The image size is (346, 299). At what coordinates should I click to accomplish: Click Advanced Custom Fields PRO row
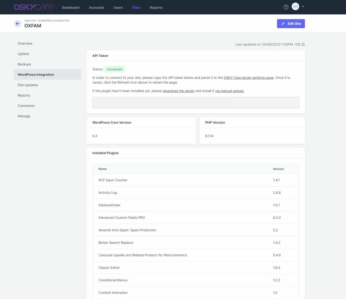(196, 217)
